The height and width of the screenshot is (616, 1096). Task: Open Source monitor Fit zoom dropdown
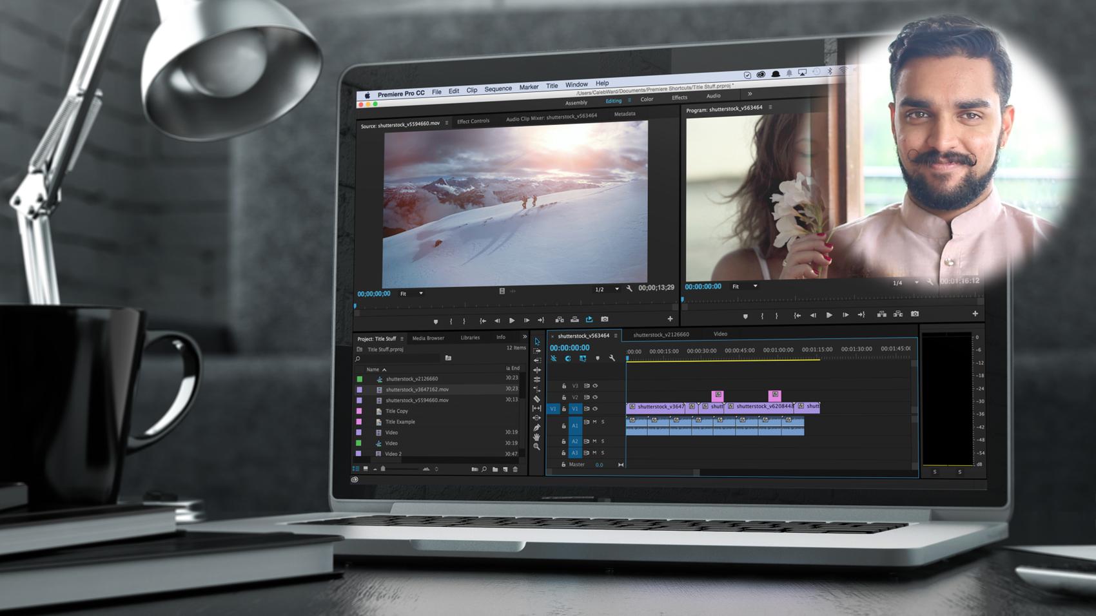tap(412, 294)
